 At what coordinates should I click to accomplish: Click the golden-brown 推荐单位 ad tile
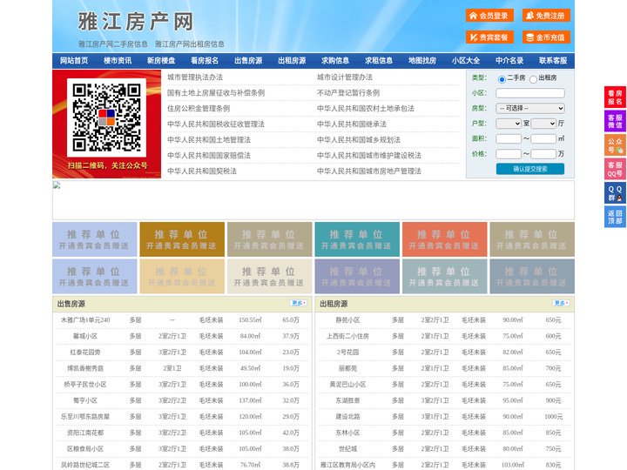pos(182,239)
